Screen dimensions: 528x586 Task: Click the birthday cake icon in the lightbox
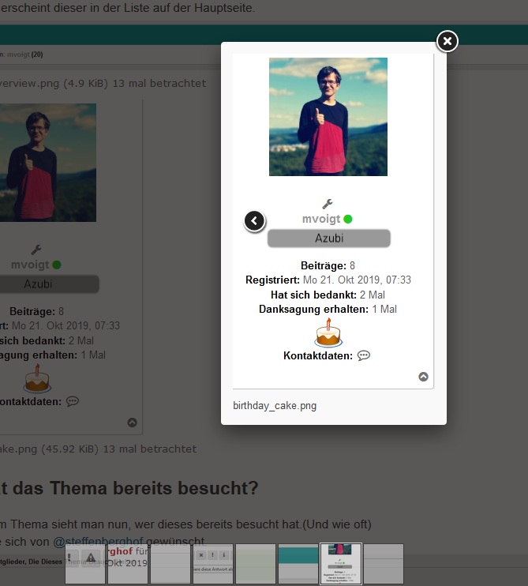328,333
